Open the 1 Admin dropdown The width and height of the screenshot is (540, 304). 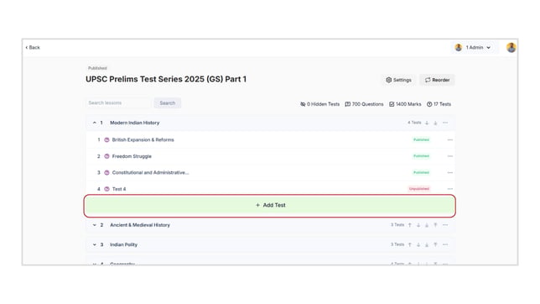point(475,48)
